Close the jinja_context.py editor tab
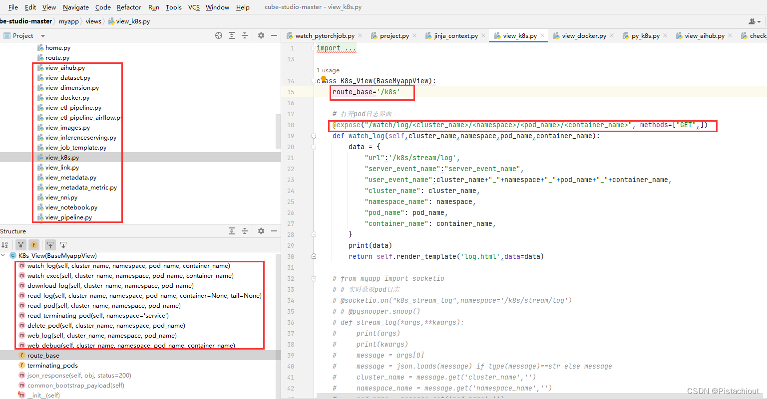767x399 pixels. [483, 35]
